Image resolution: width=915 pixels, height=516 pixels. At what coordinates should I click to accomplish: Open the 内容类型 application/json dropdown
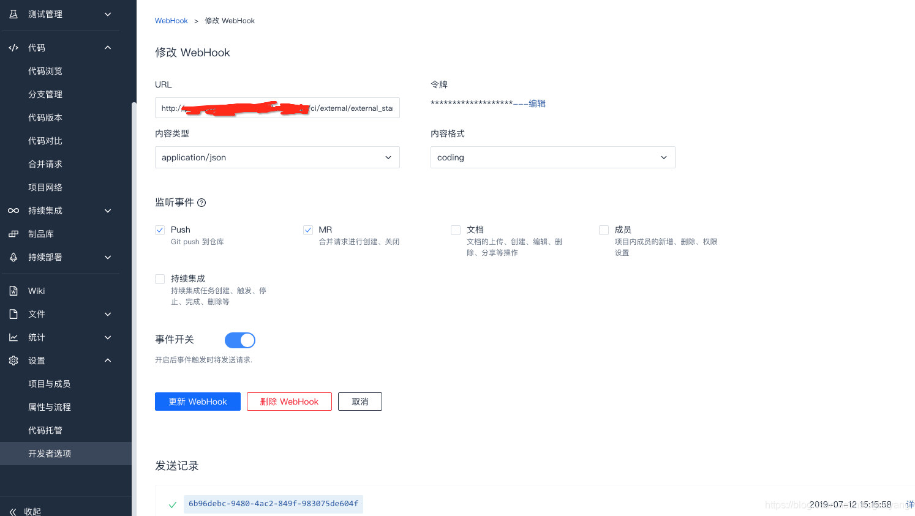[277, 157]
